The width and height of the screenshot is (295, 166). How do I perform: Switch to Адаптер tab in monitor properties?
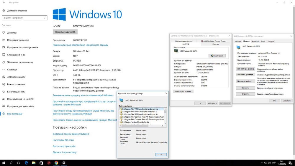click(x=186, y=44)
